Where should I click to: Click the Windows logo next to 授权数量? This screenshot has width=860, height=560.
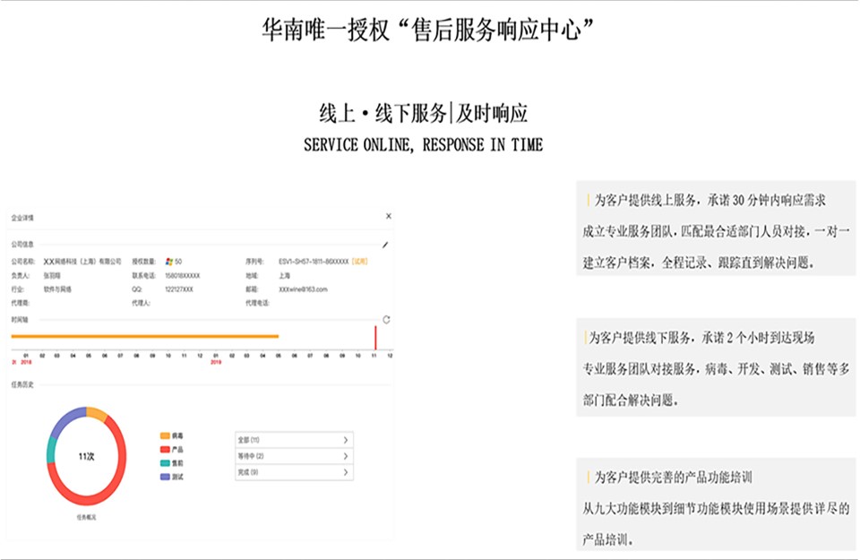click(170, 260)
